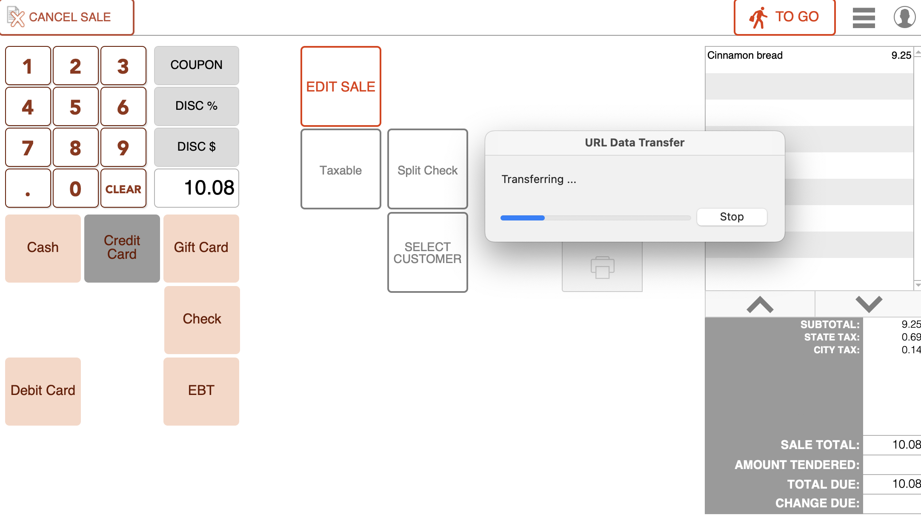Screen dimensions: 921x515
Task: Click the To Go running person icon
Action: point(758,17)
